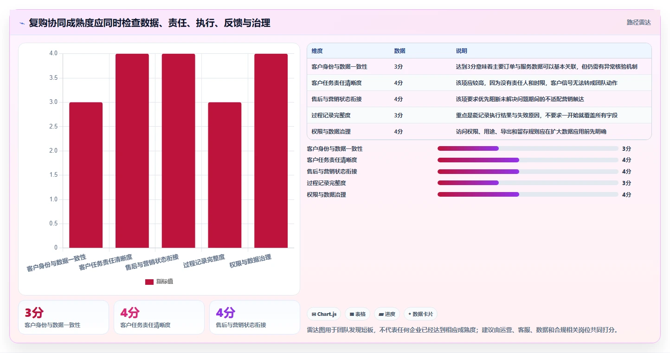Click the description starting 重点是能记录执行结果
This screenshot has width=670, height=353.
pyautogui.click(x=537, y=116)
